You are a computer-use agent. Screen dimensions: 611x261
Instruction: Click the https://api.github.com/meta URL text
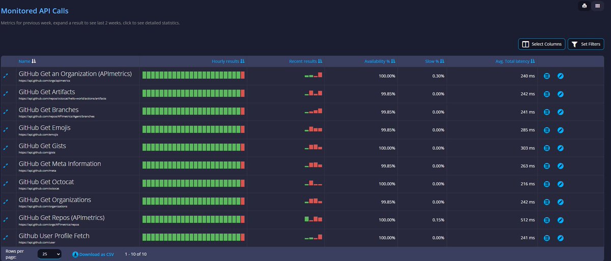point(38,171)
